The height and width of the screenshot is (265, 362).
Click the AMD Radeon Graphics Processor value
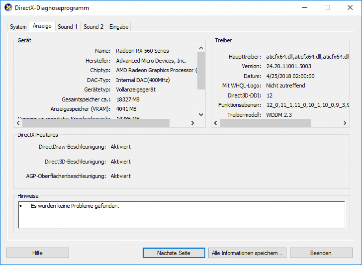(x=156, y=70)
